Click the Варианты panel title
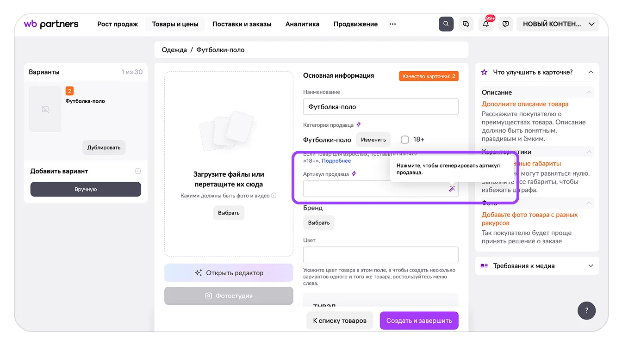This screenshot has height=345, width=622. (44, 72)
